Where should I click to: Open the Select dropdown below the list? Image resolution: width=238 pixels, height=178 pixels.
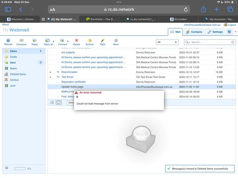coord(70,103)
